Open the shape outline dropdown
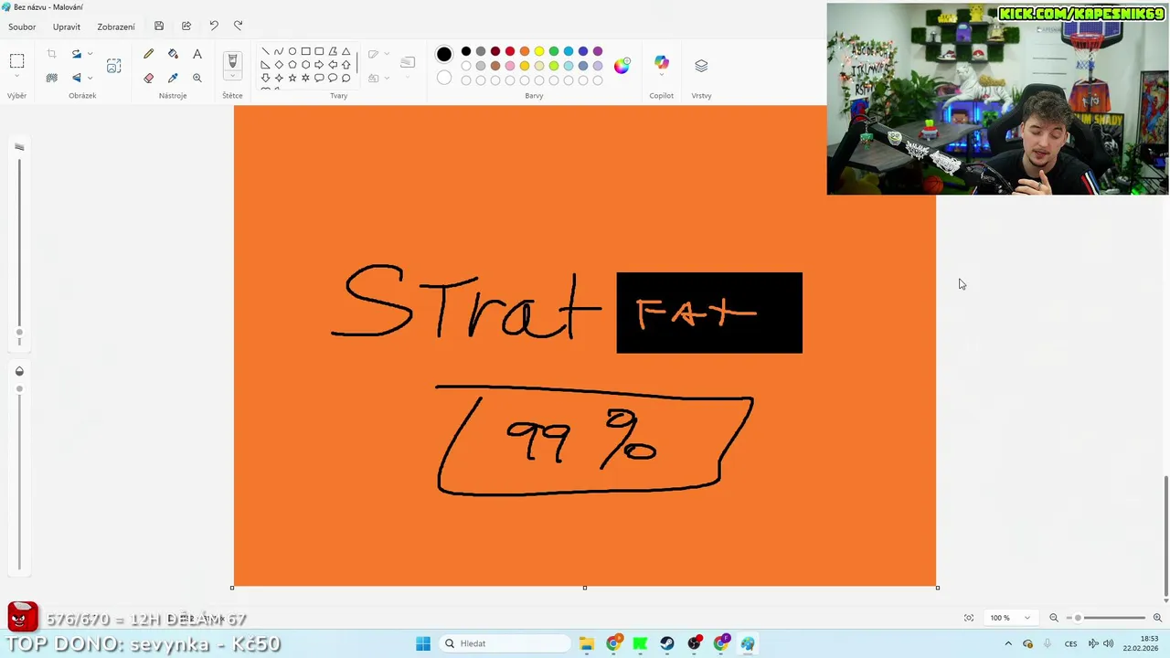 click(387, 54)
